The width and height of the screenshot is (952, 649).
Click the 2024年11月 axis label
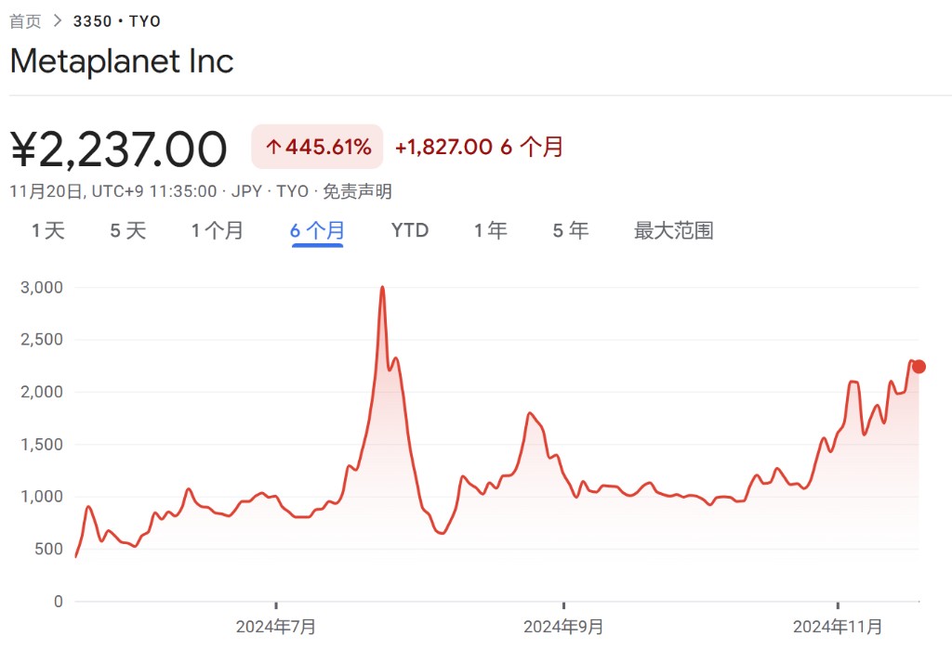tap(838, 627)
